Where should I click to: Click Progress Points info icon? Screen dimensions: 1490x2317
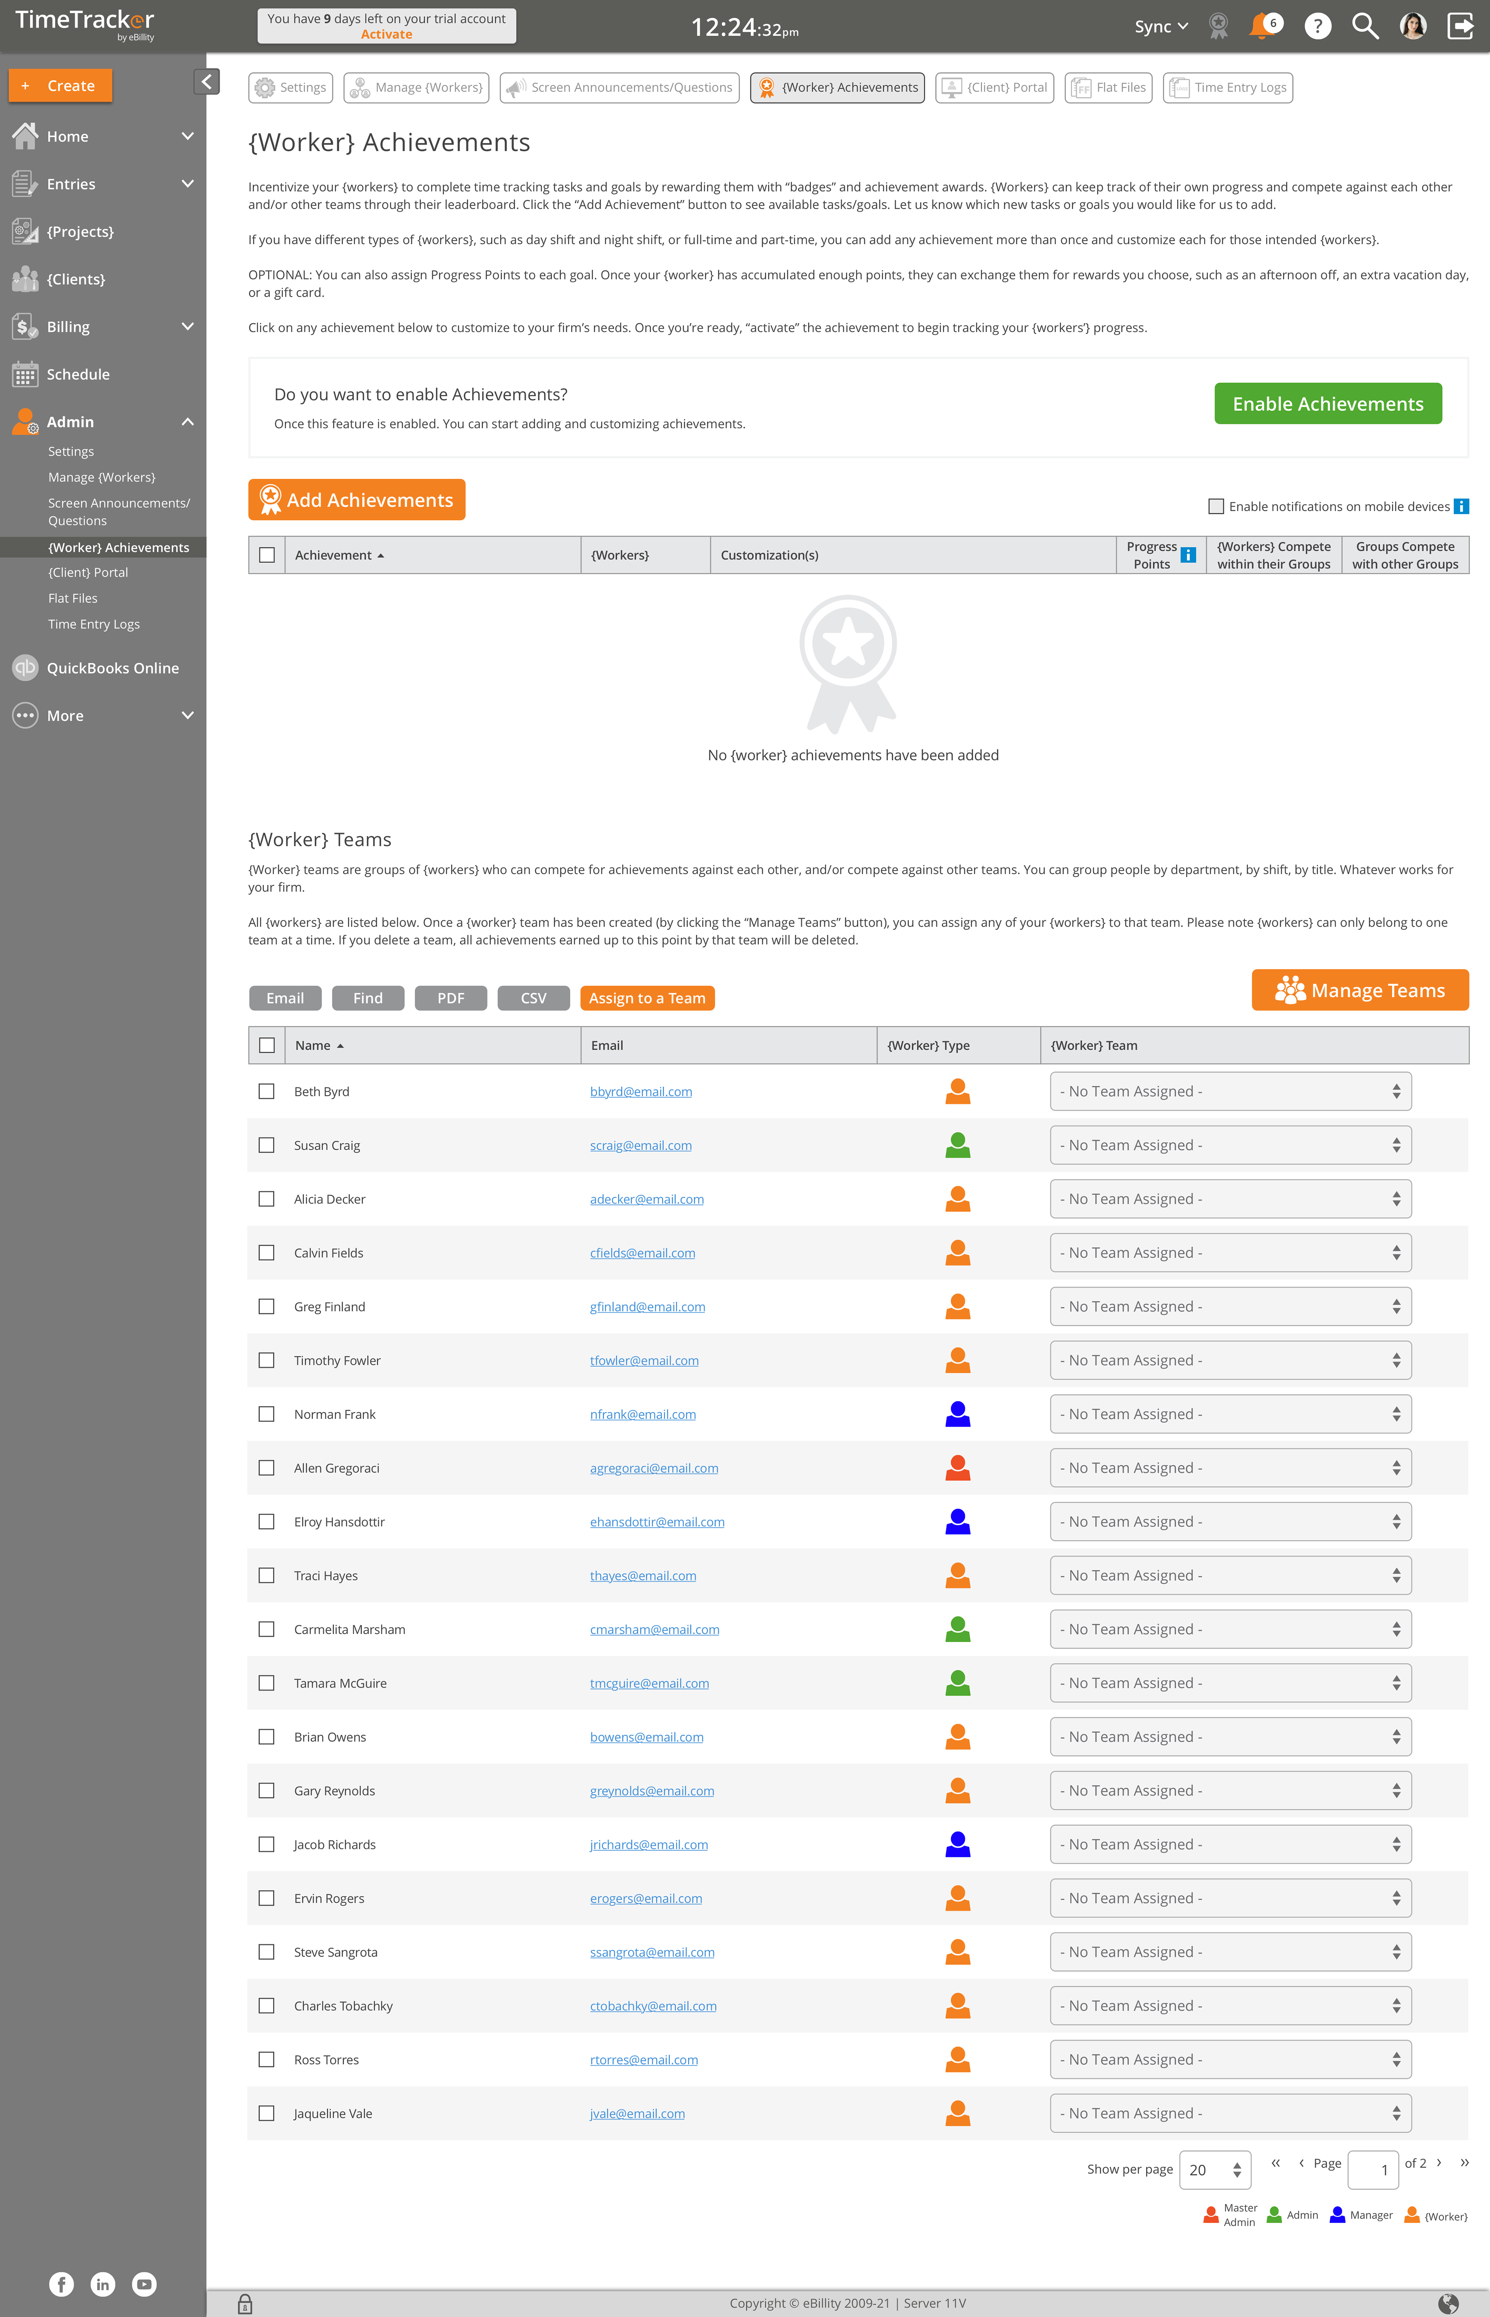(1188, 555)
